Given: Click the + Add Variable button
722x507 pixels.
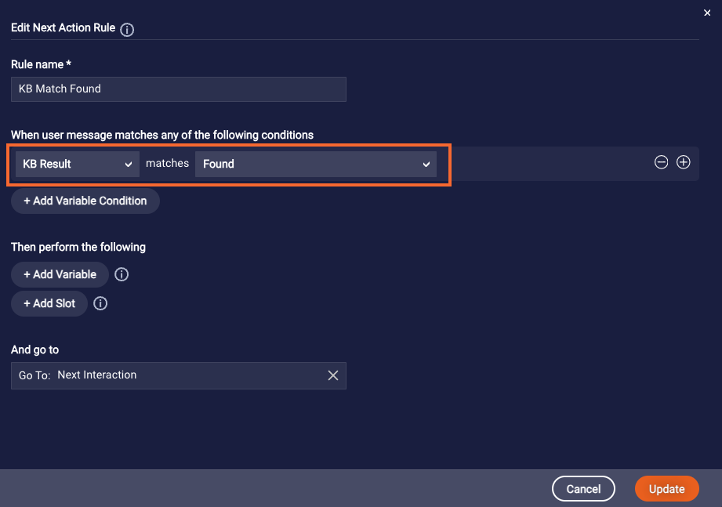Looking at the screenshot, I should (60, 275).
